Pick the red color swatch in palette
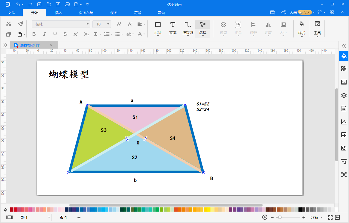349x223 pixels. 16,210
